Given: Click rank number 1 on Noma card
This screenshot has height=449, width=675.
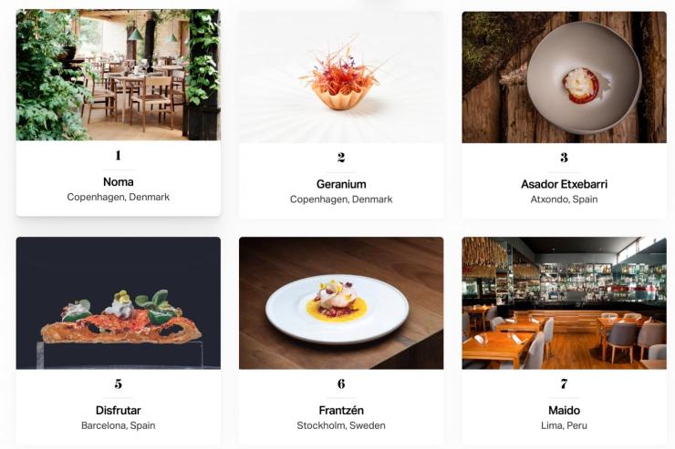Looking at the screenshot, I should (119, 155).
